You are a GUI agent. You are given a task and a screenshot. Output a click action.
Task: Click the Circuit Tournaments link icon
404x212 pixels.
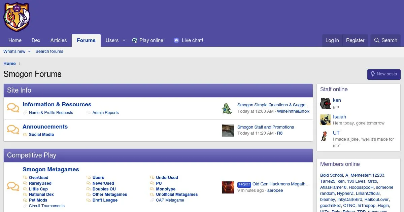click(25, 206)
